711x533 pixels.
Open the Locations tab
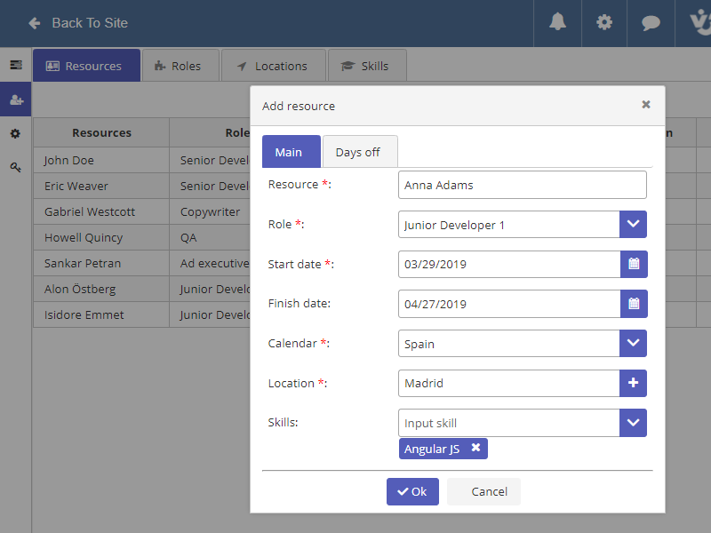pos(272,66)
